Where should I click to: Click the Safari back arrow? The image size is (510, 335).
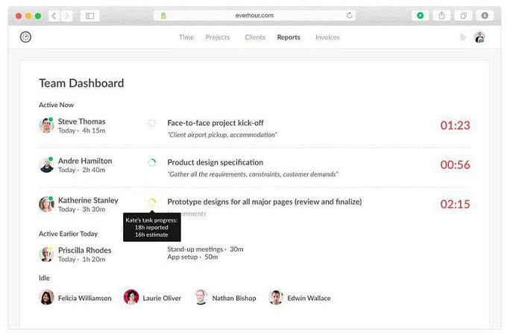(x=54, y=15)
